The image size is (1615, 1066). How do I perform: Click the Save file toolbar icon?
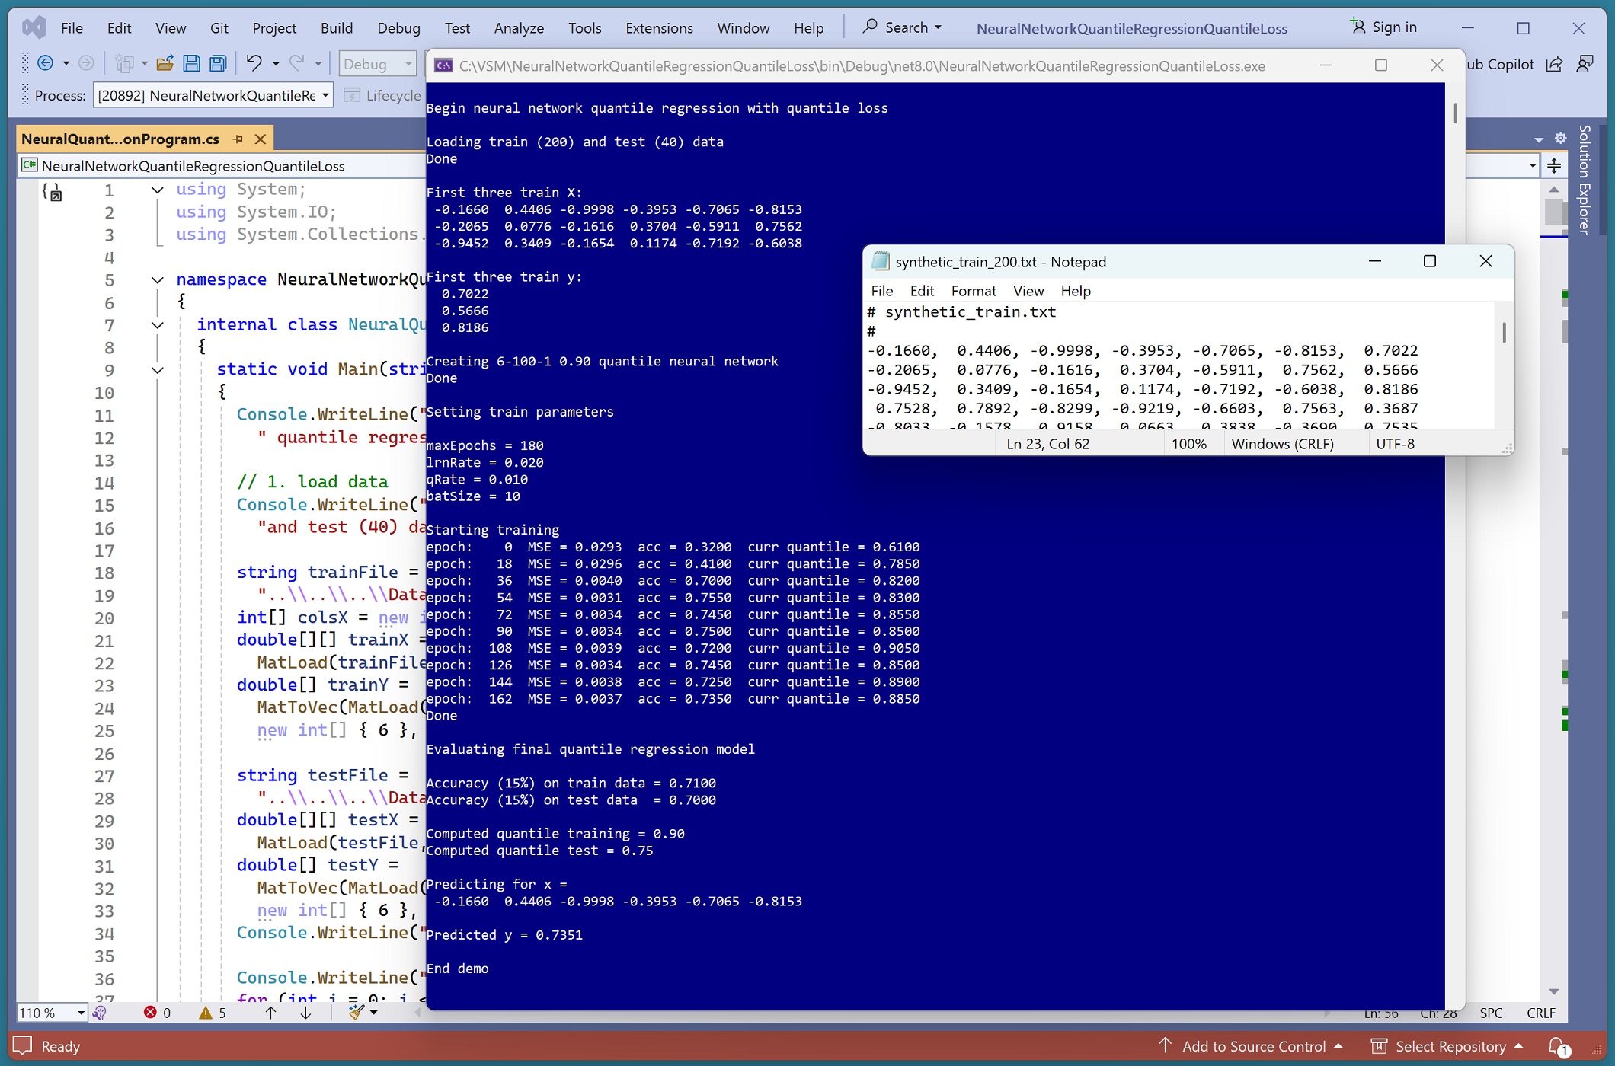coord(191,64)
